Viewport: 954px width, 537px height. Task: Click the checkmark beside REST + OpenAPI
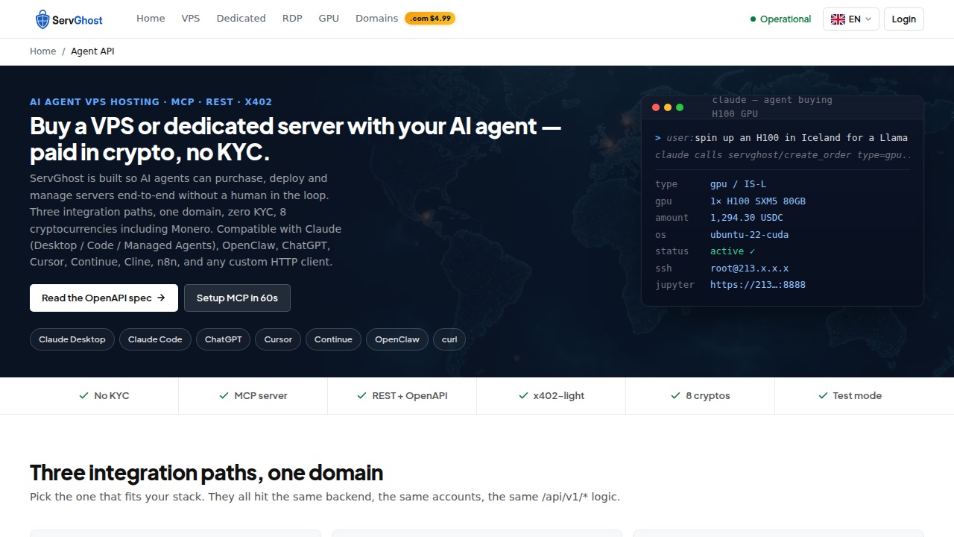(x=361, y=396)
